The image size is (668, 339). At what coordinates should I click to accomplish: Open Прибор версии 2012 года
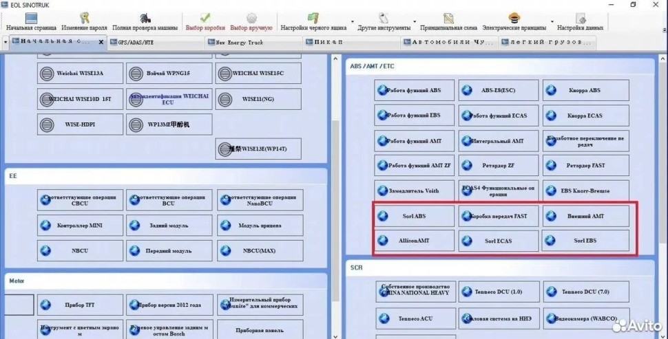[169, 305]
